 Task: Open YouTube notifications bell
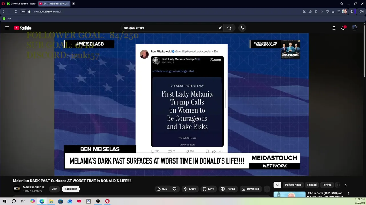(343, 28)
